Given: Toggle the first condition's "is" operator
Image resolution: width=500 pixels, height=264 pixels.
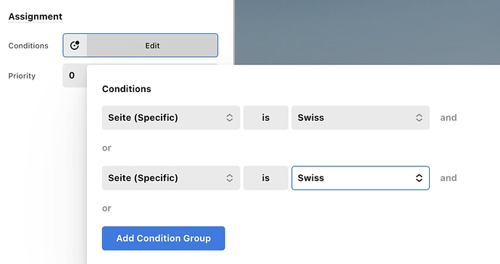Looking at the screenshot, I should 266,117.
